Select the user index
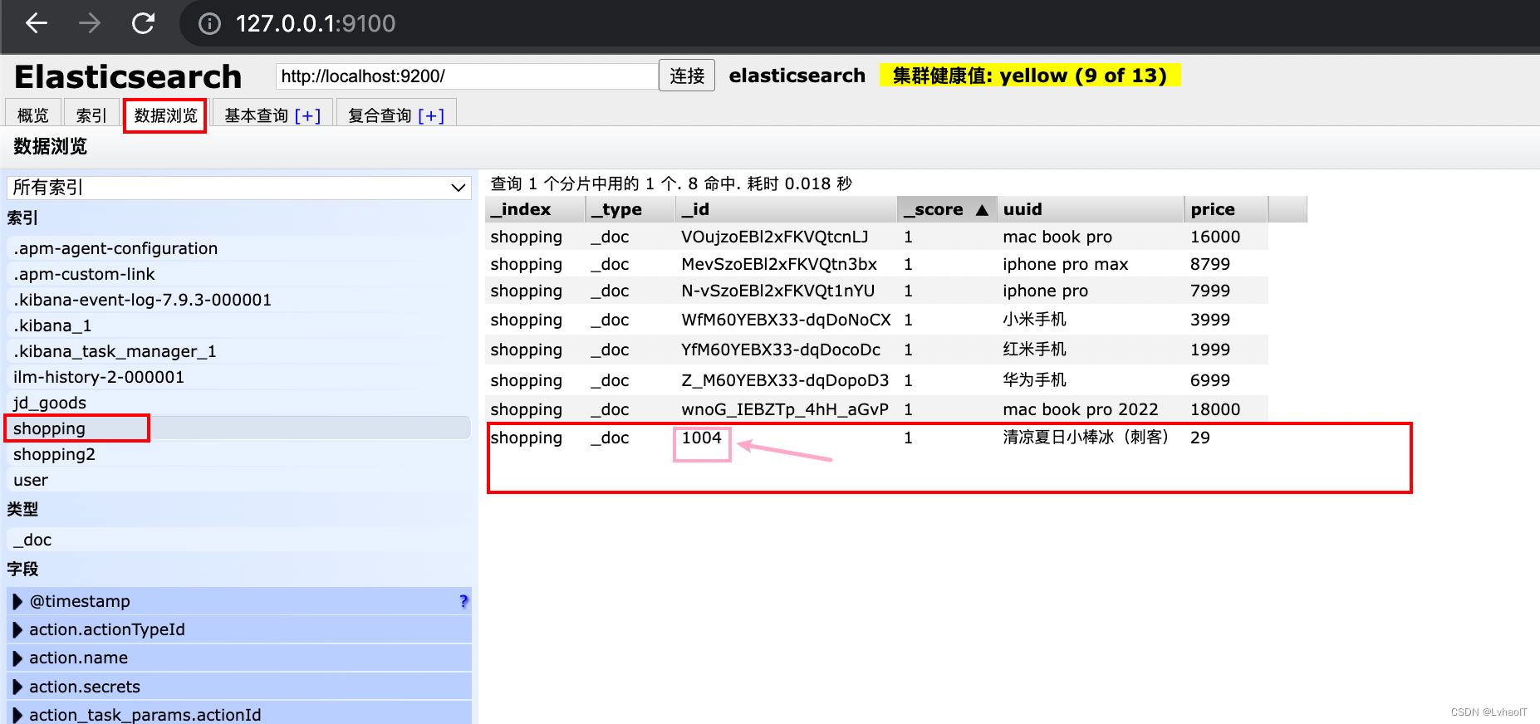Viewport: 1540px width, 724px height. point(239,480)
